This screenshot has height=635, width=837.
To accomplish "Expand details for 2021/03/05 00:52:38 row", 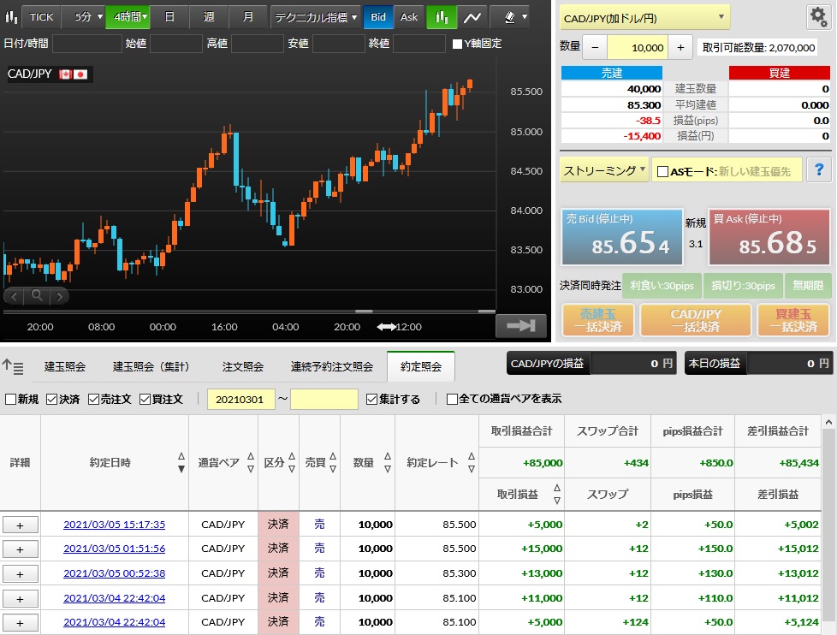I will point(21,574).
